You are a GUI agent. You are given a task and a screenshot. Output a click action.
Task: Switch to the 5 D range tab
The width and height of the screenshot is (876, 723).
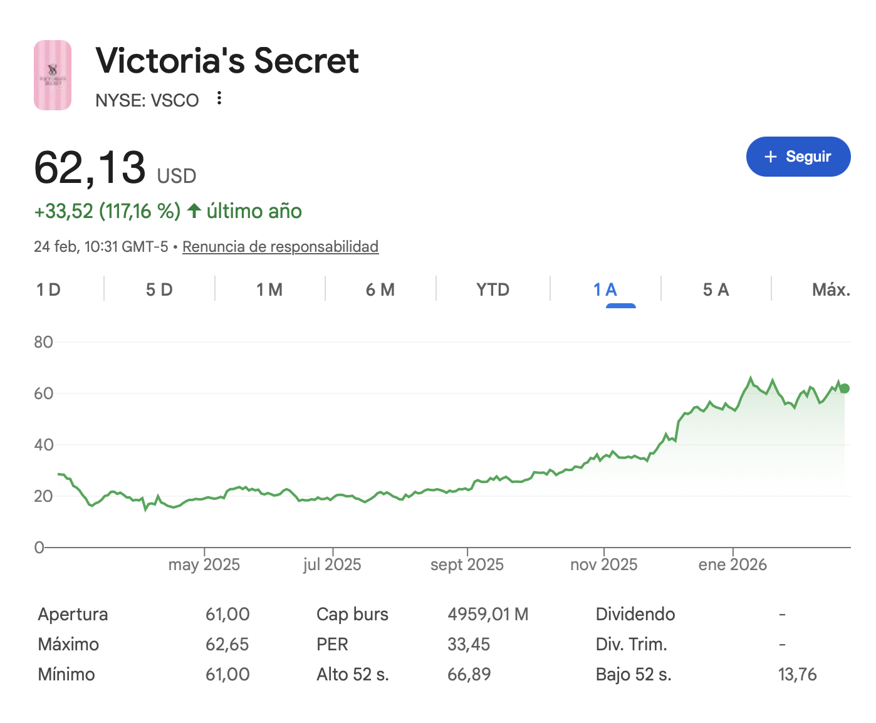159,289
